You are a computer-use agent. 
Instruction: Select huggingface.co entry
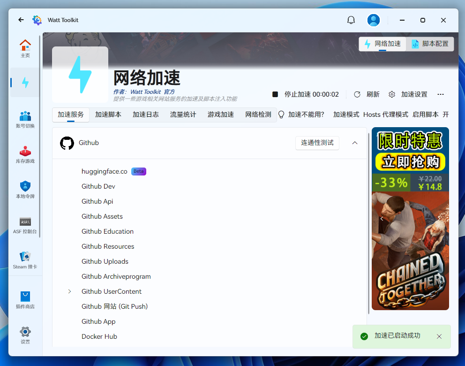tap(105, 171)
